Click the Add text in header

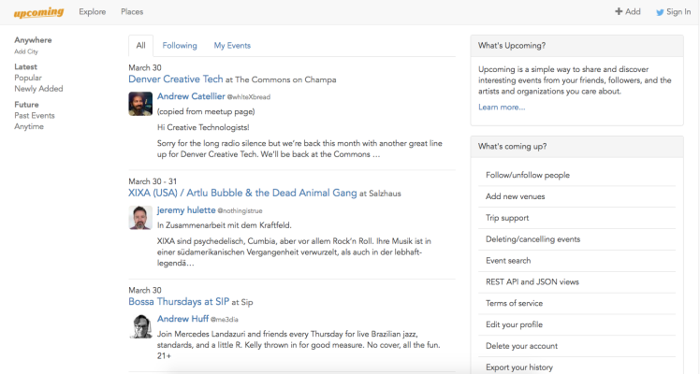pos(633,11)
